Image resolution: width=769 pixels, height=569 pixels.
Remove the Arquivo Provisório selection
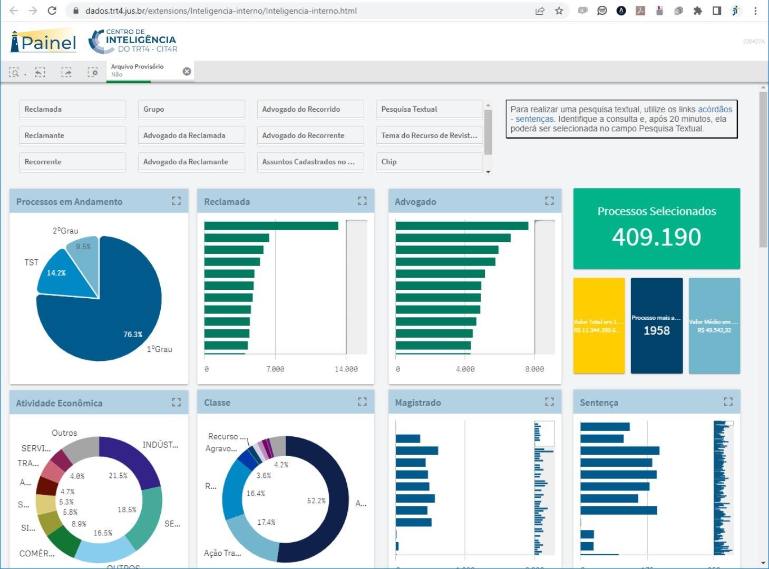click(187, 72)
